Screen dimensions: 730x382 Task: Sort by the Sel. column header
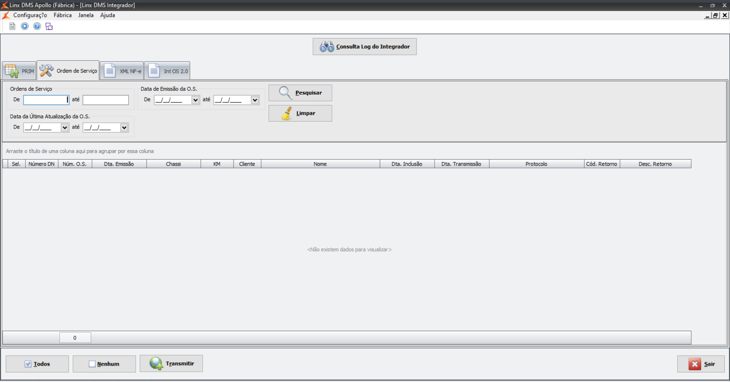point(16,164)
